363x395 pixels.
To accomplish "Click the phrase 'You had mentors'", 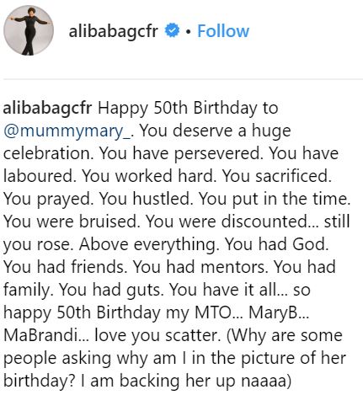I will point(199,267).
